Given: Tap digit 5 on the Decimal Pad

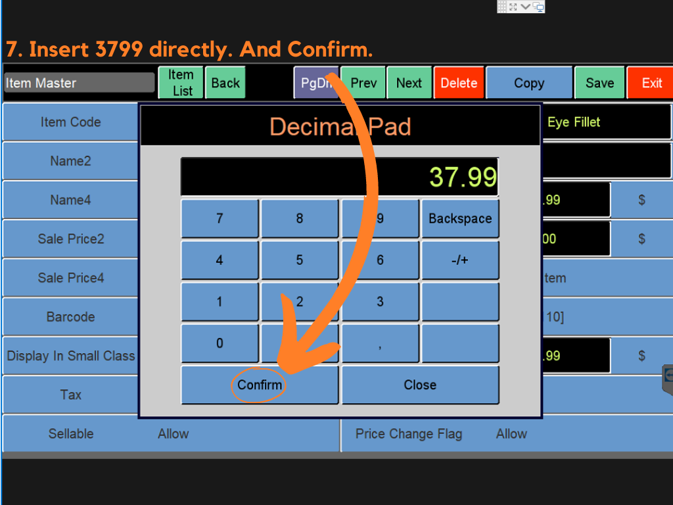Looking at the screenshot, I should click(x=300, y=260).
